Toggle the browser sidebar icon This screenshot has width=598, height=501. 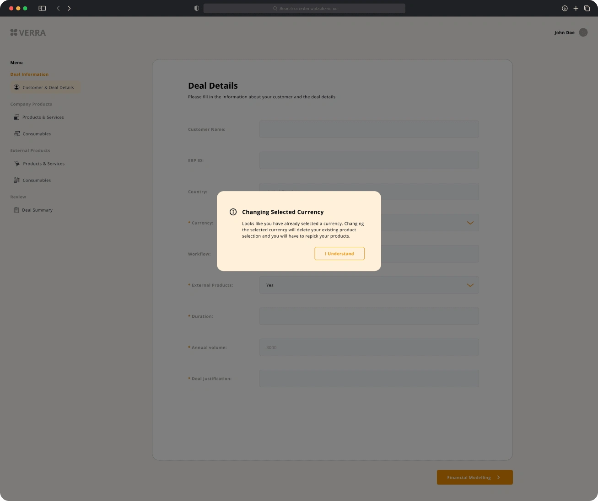(x=42, y=8)
